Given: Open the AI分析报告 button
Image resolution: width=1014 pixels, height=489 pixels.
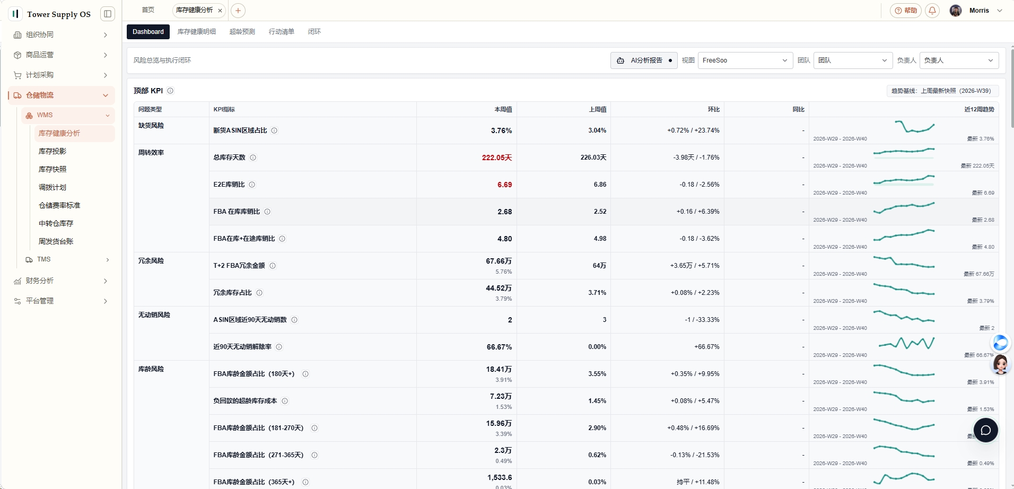Looking at the screenshot, I should pyautogui.click(x=644, y=60).
